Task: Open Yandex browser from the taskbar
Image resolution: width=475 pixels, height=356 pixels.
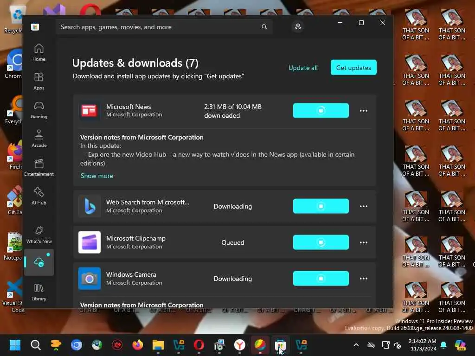Action: click(240, 345)
